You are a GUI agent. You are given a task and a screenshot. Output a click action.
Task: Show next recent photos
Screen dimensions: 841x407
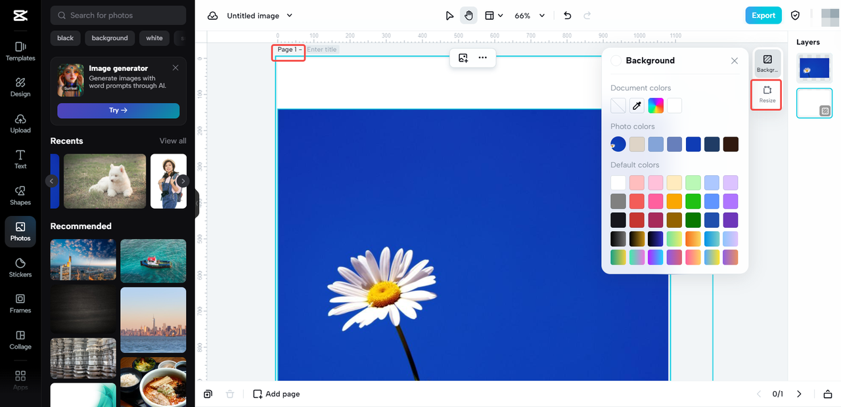pyautogui.click(x=183, y=181)
